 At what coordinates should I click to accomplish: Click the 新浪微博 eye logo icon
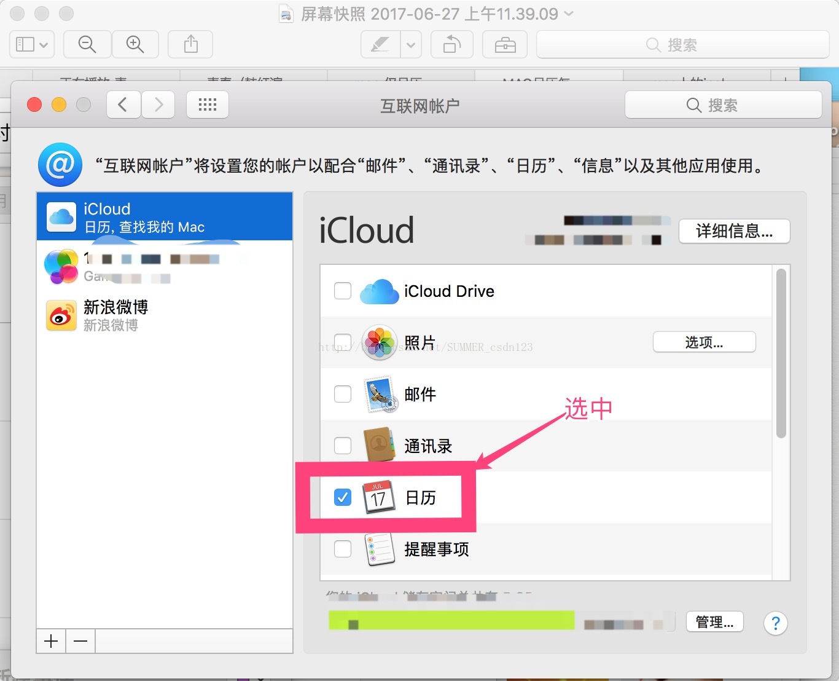click(61, 315)
